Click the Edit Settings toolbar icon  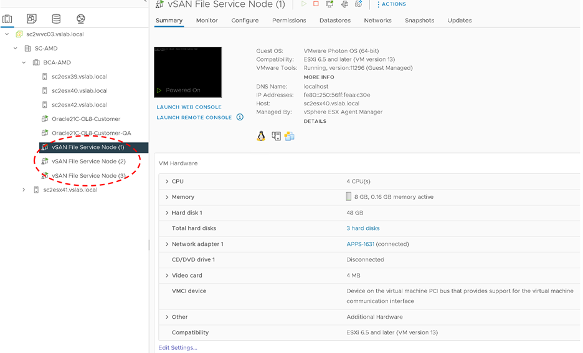[344, 4]
